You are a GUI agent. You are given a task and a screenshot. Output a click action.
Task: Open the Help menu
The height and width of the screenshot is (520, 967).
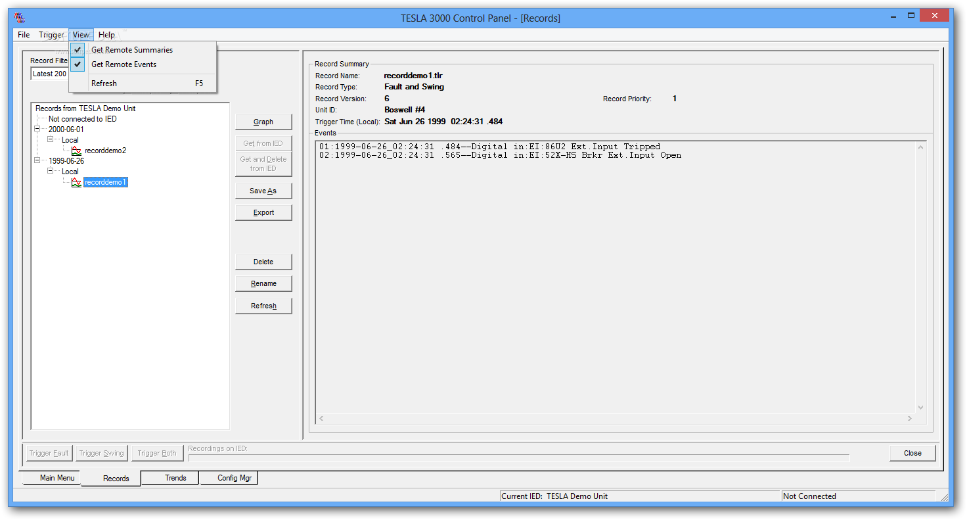(x=106, y=35)
